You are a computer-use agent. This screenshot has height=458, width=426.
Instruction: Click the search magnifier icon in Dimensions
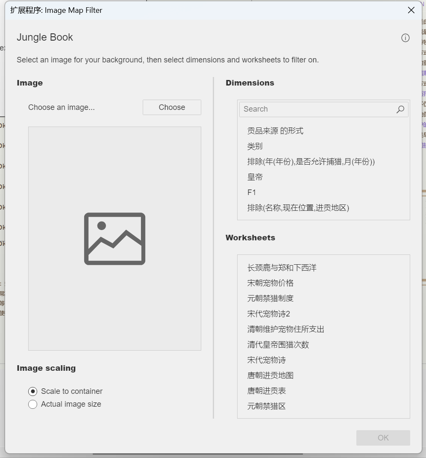coord(400,109)
